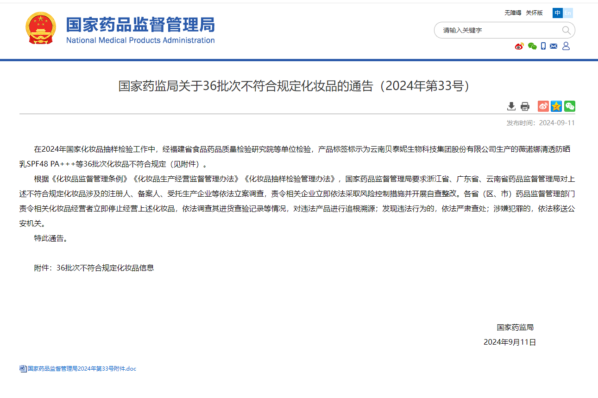The width and height of the screenshot is (598, 398).
Task: Share article to QQ Zone star icon
Action: click(x=556, y=106)
